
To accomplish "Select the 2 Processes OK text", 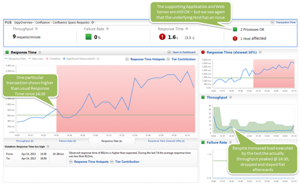I will 252,30.
